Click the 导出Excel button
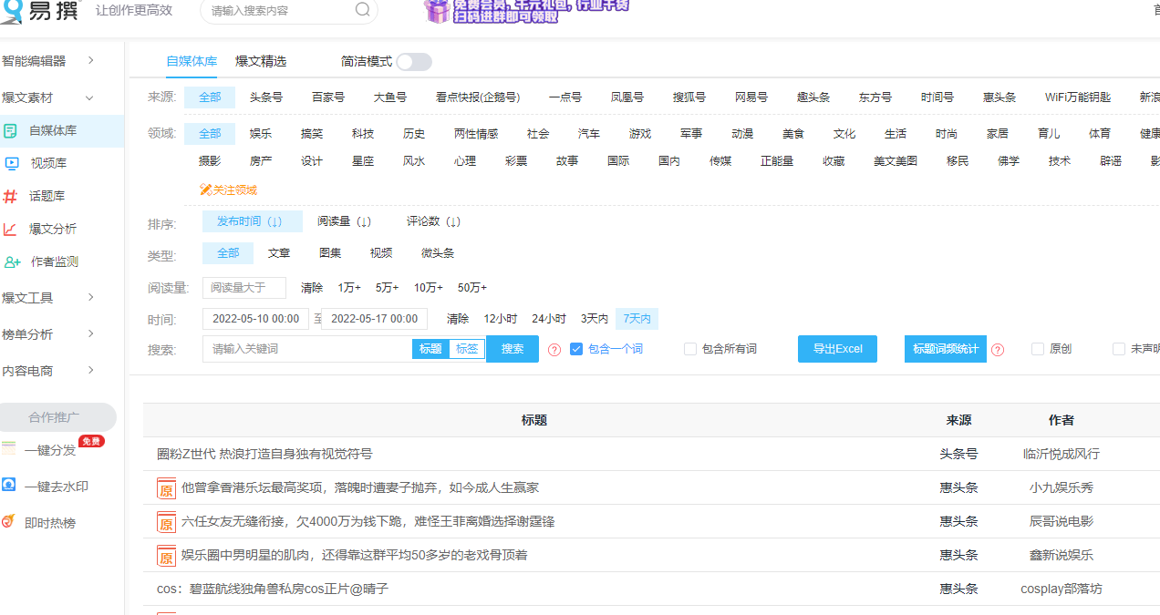Image resolution: width=1160 pixels, height=615 pixels. [x=836, y=348]
